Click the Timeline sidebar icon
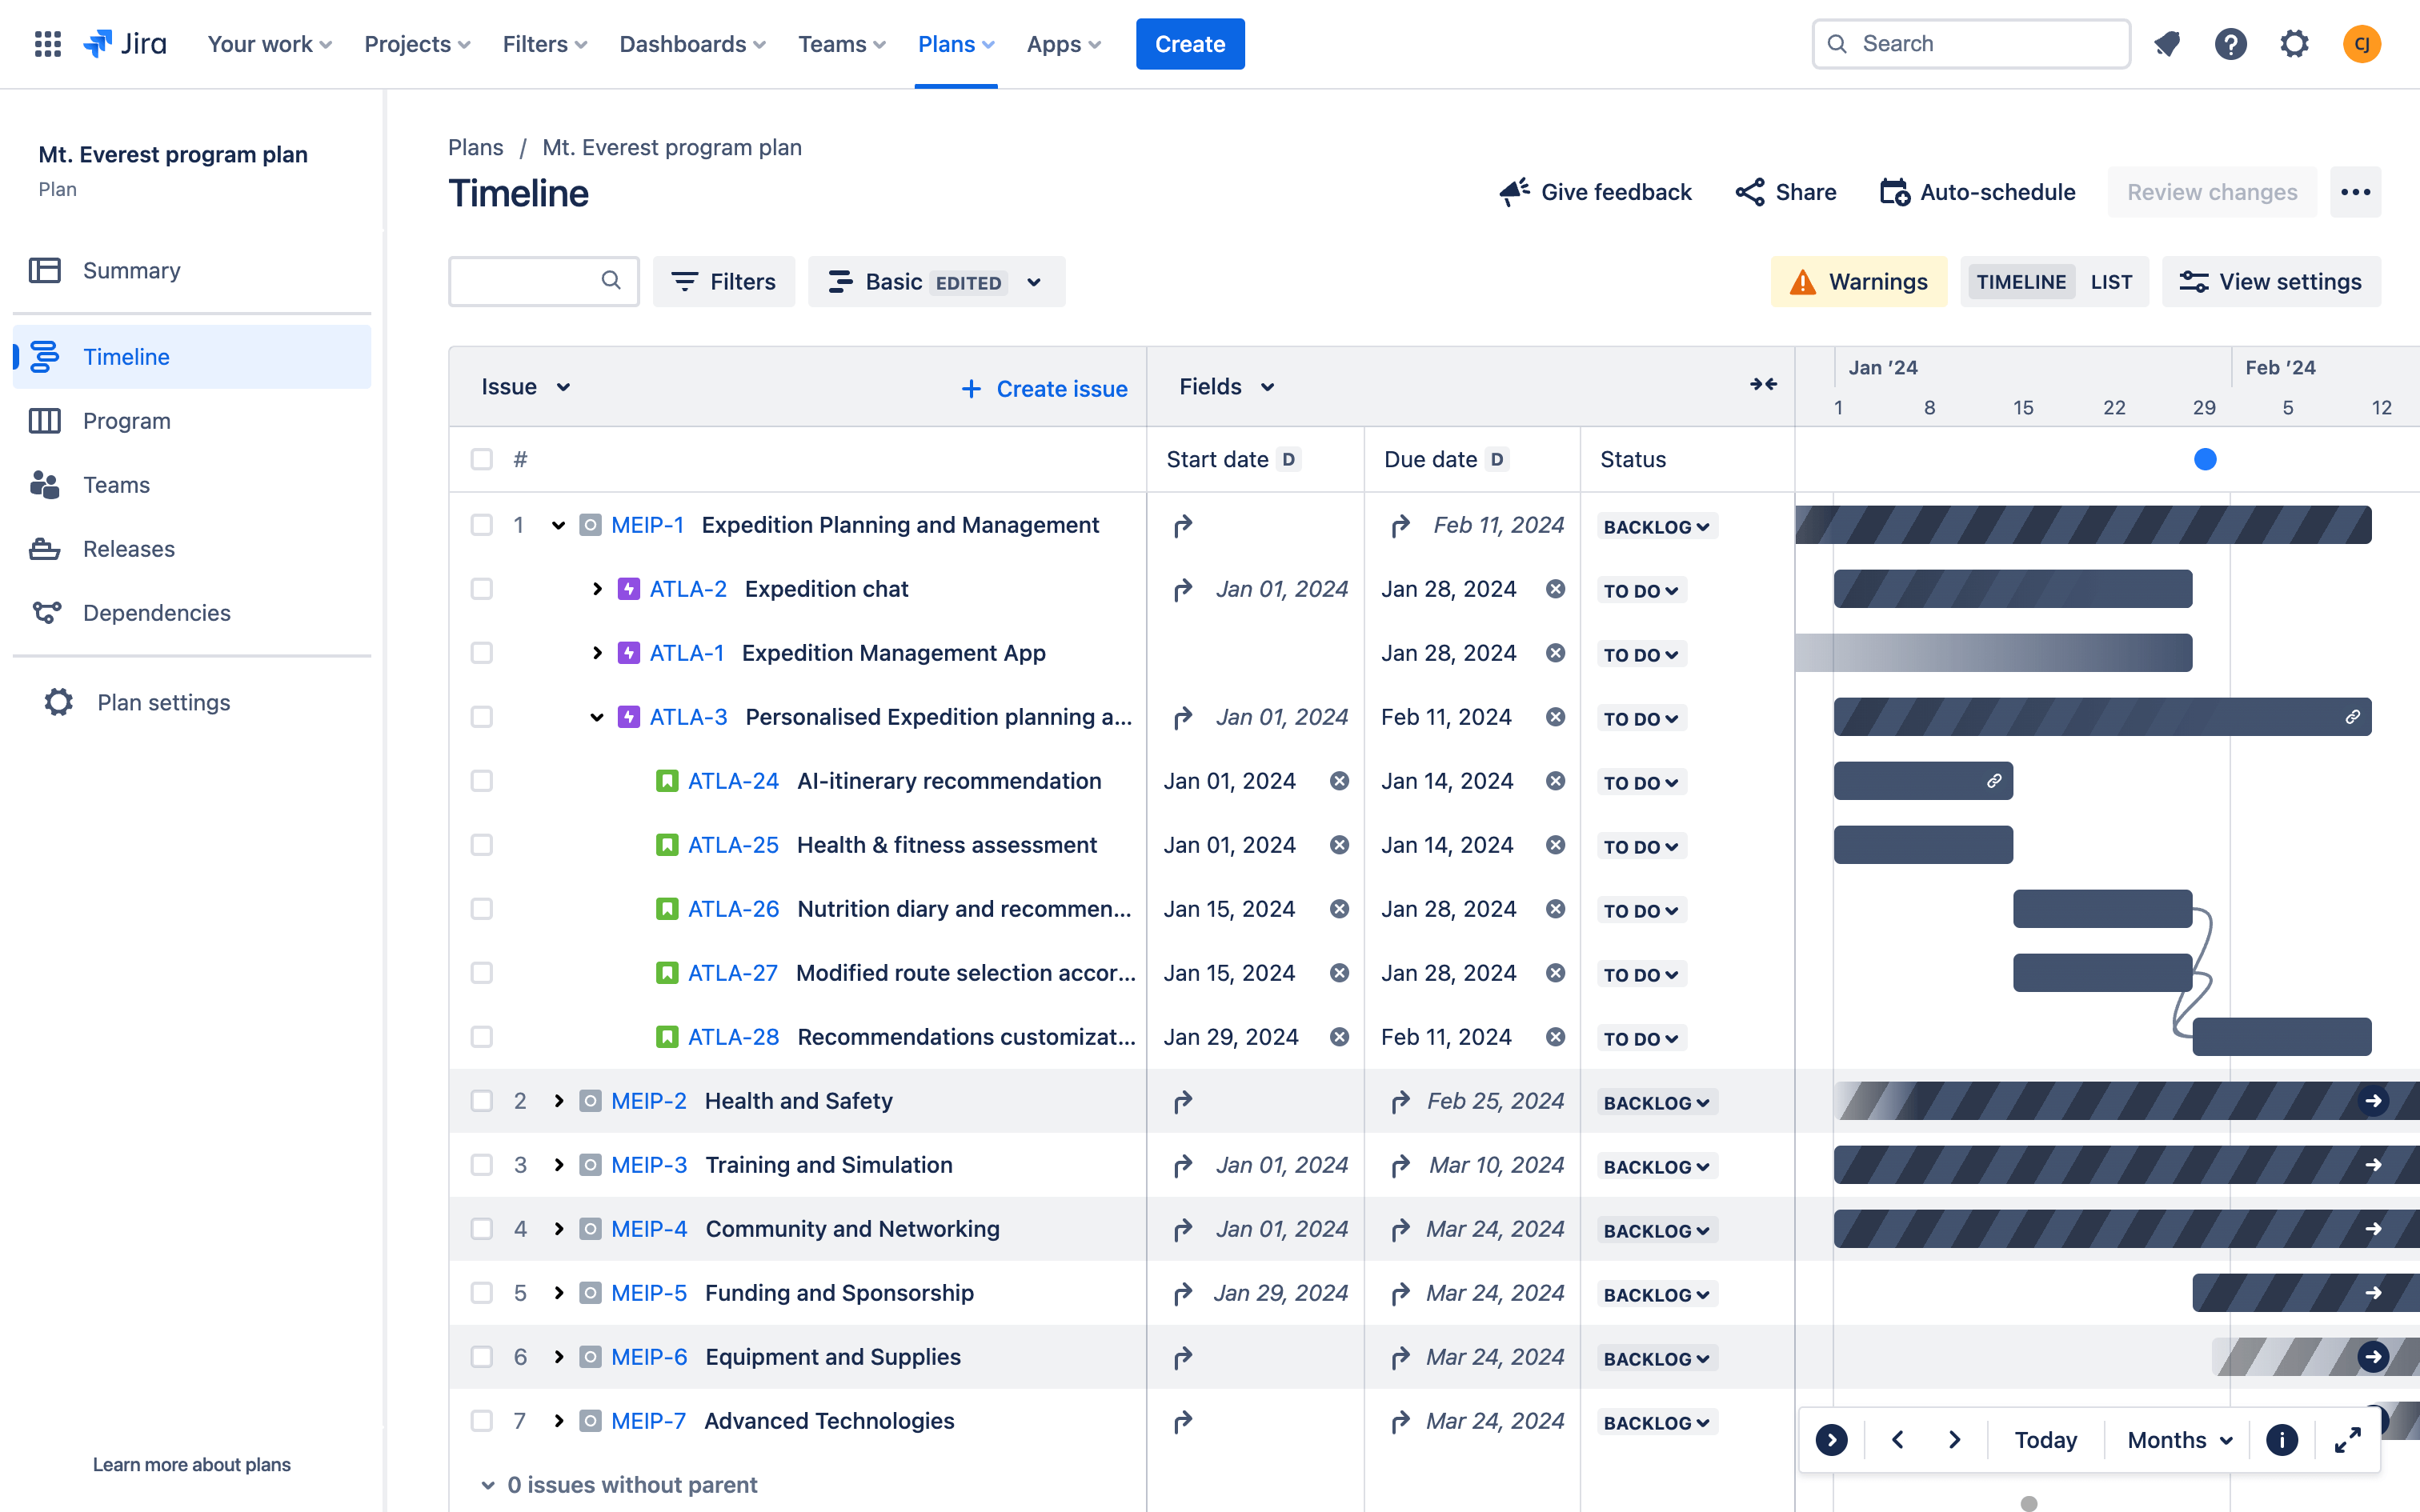Viewport: 2420px width, 1512px height. tap(43, 355)
